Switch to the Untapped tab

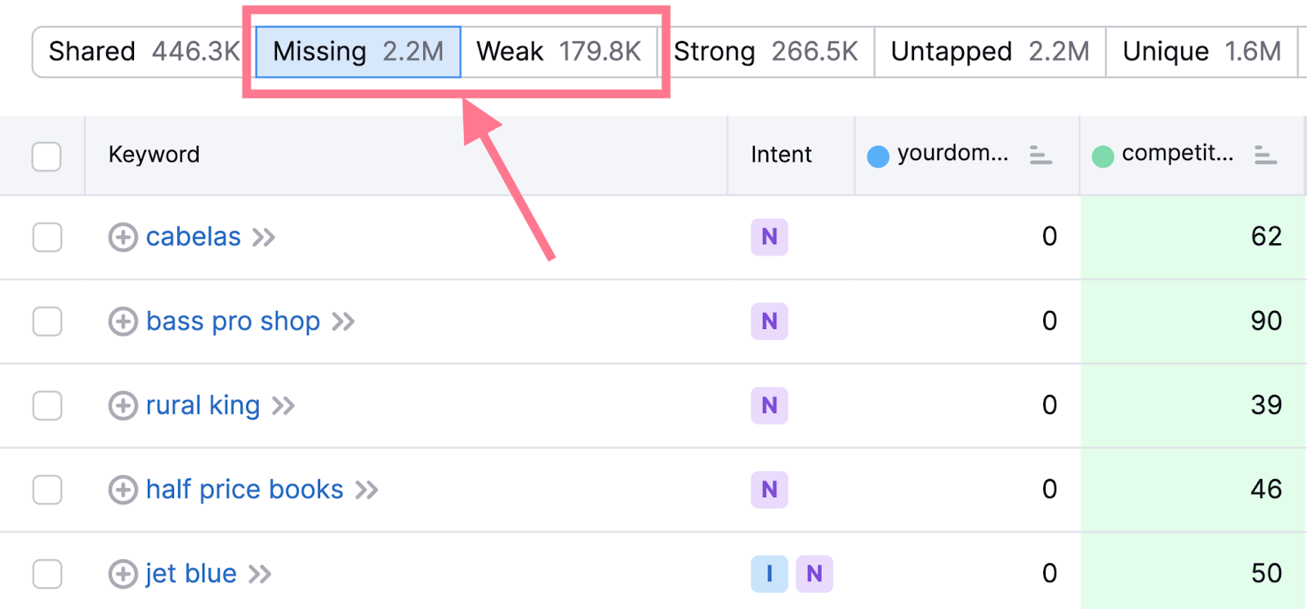point(989,51)
